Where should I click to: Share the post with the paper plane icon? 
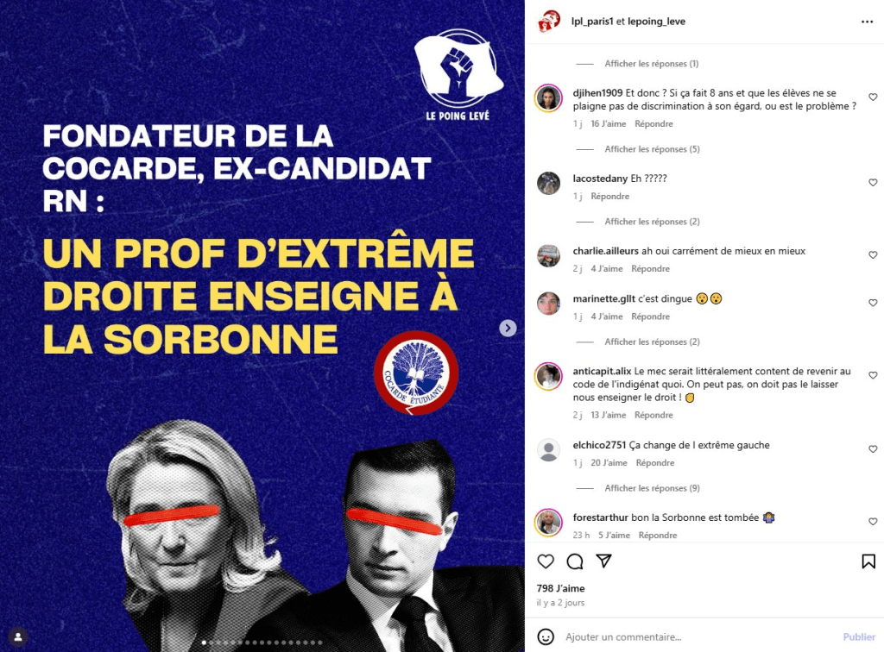[x=603, y=561]
